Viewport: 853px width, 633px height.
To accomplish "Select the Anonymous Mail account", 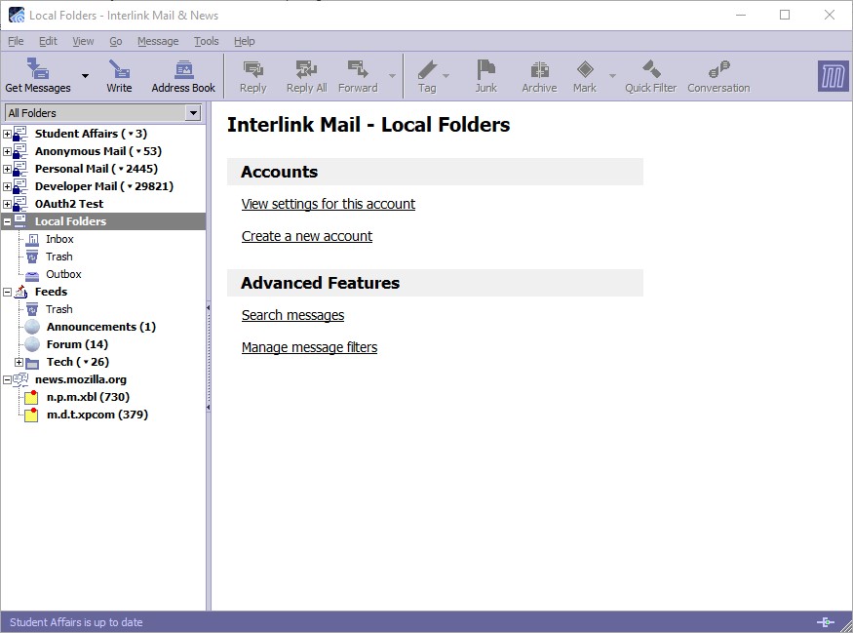I will (x=97, y=151).
